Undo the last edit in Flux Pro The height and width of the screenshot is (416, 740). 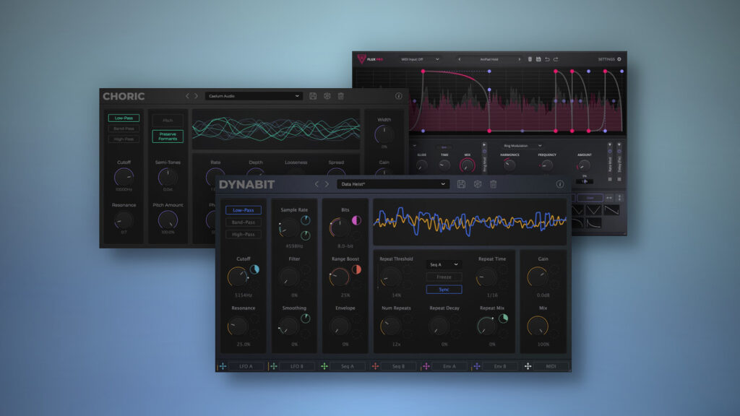pyautogui.click(x=546, y=59)
